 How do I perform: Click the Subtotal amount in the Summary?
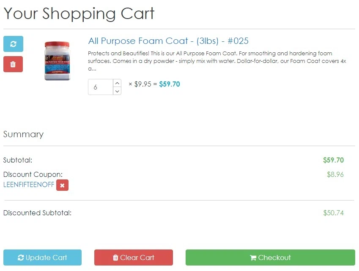(x=333, y=160)
